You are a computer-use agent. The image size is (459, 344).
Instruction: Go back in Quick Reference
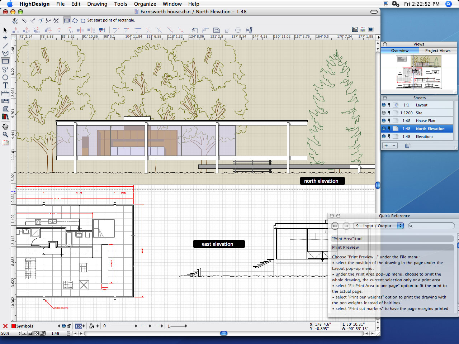[335, 226]
